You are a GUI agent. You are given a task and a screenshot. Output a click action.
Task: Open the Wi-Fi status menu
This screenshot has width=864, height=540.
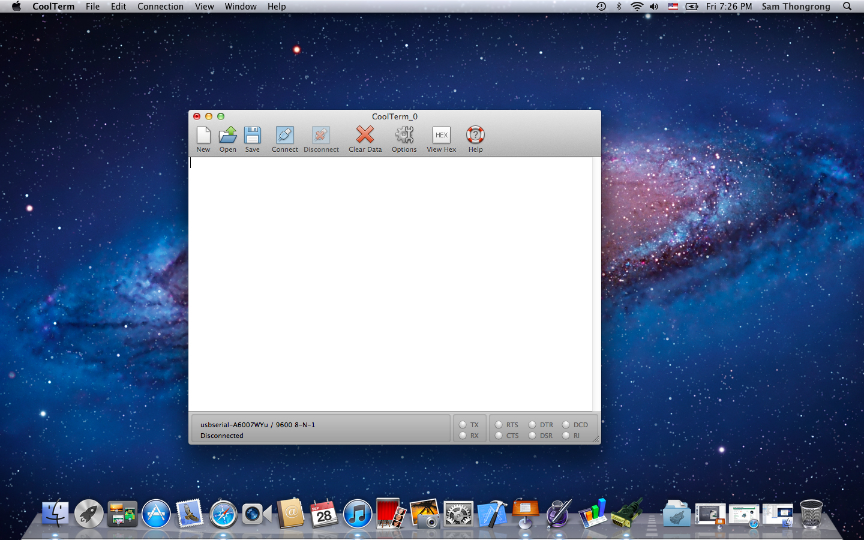[637, 7]
